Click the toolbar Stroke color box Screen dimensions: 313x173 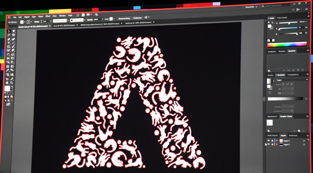(x=10, y=91)
